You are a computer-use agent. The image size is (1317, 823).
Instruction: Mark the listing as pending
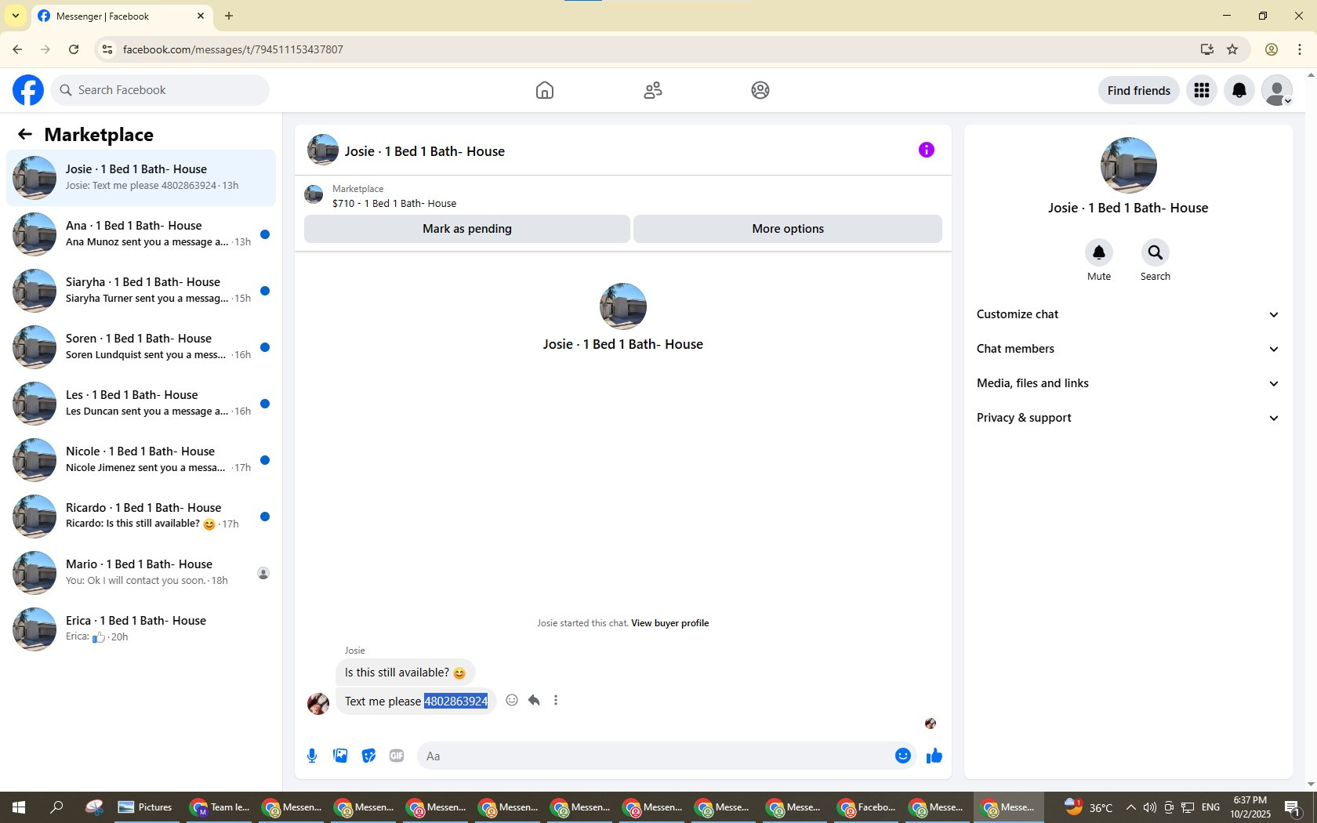[466, 229]
